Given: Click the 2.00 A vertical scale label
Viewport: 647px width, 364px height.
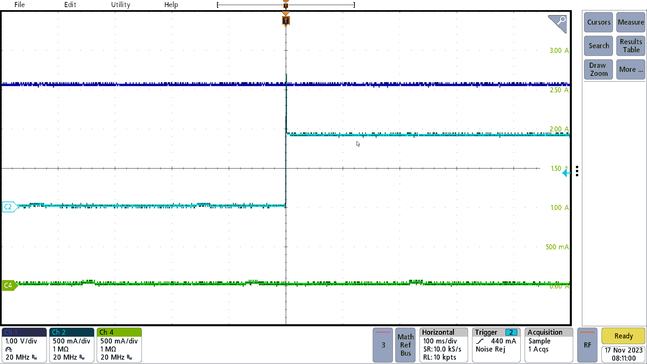Looking at the screenshot, I should point(559,129).
